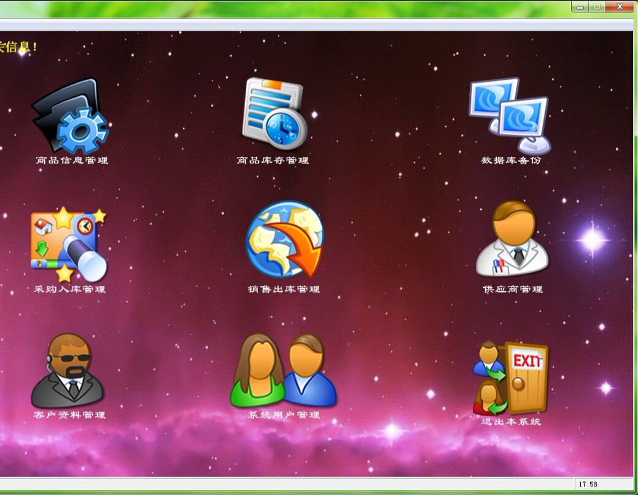Close the application window
The width and height of the screenshot is (638, 495).
[620, 7]
